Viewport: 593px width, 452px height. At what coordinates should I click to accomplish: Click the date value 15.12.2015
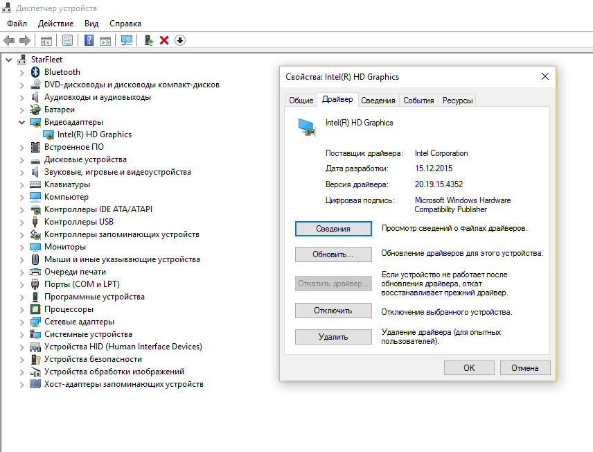click(x=434, y=168)
